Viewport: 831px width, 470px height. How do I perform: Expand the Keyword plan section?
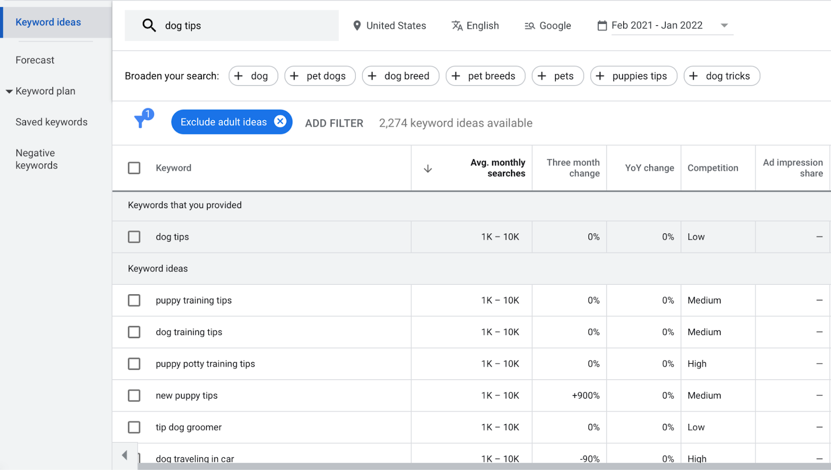[x=9, y=91]
